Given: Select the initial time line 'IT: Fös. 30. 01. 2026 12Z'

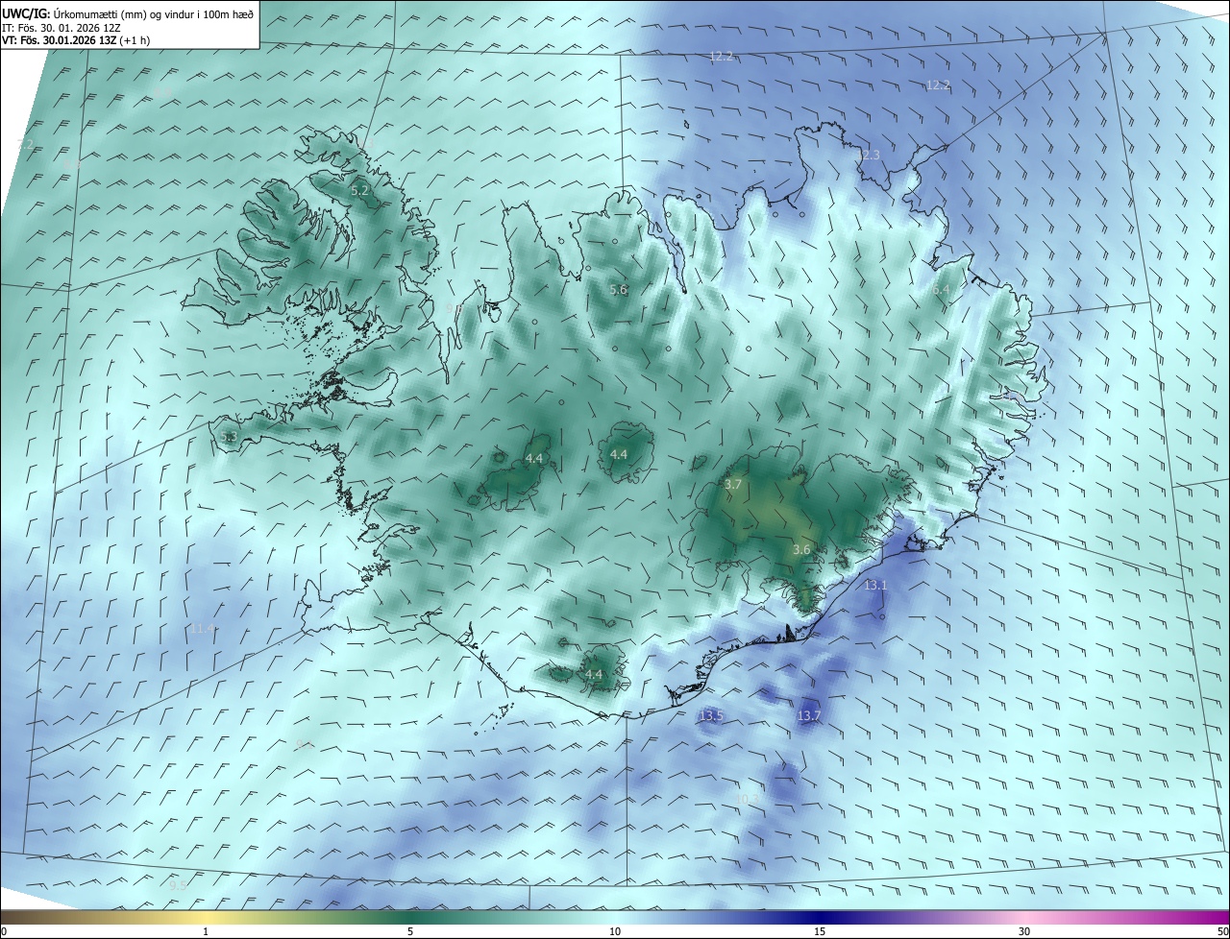Looking at the screenshot, I should point(61,27).
